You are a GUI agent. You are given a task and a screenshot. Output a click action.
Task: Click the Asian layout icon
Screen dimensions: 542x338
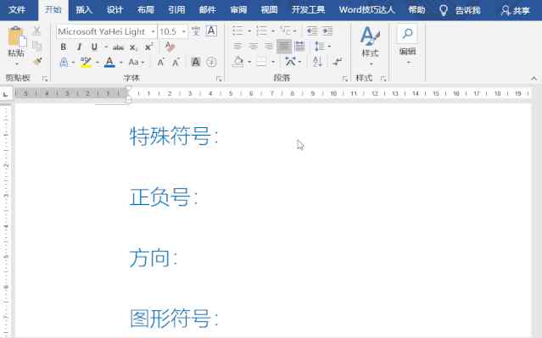(x=290, y=62)
